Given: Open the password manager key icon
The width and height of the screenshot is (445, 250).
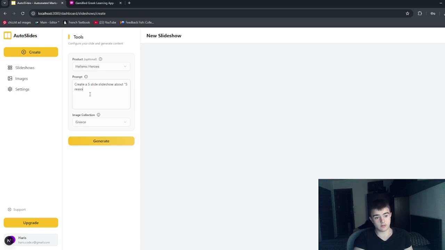Looking at the screenshot, I should tap(433, 14).
